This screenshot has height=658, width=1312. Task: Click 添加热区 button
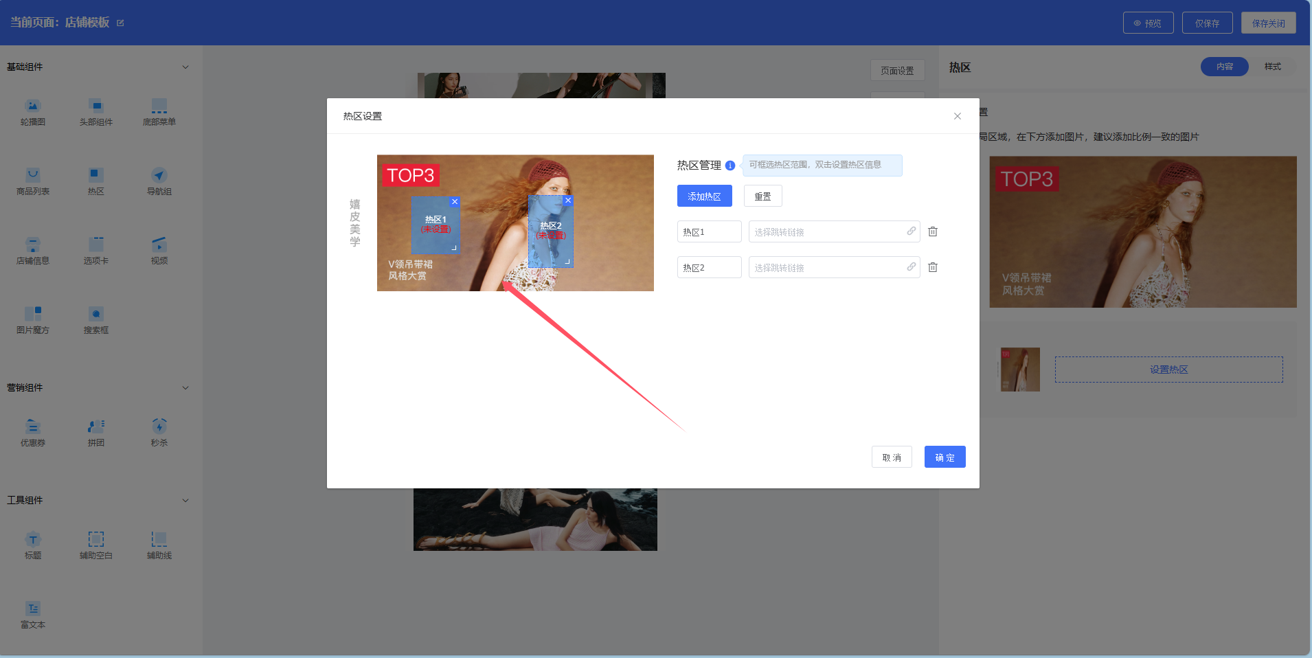click(704, 196)
